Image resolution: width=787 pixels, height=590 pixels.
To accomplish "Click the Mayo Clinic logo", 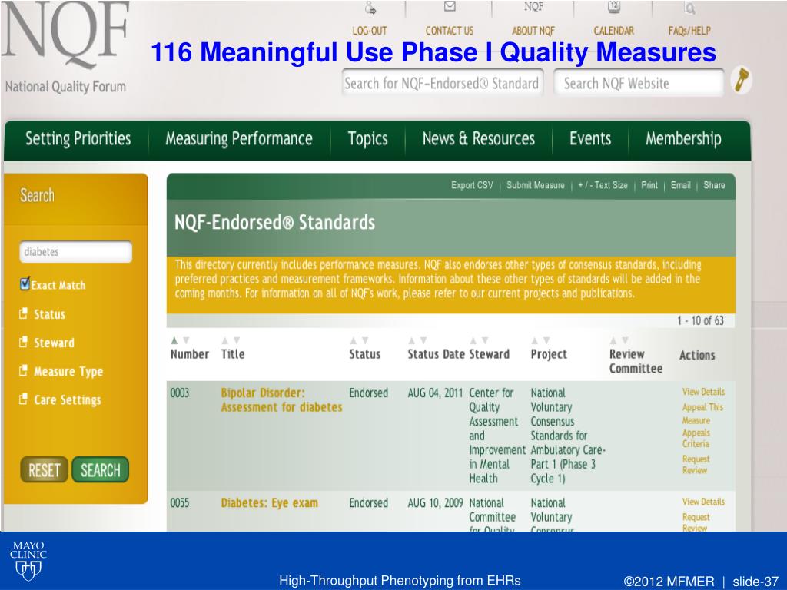I will point(28,561).
